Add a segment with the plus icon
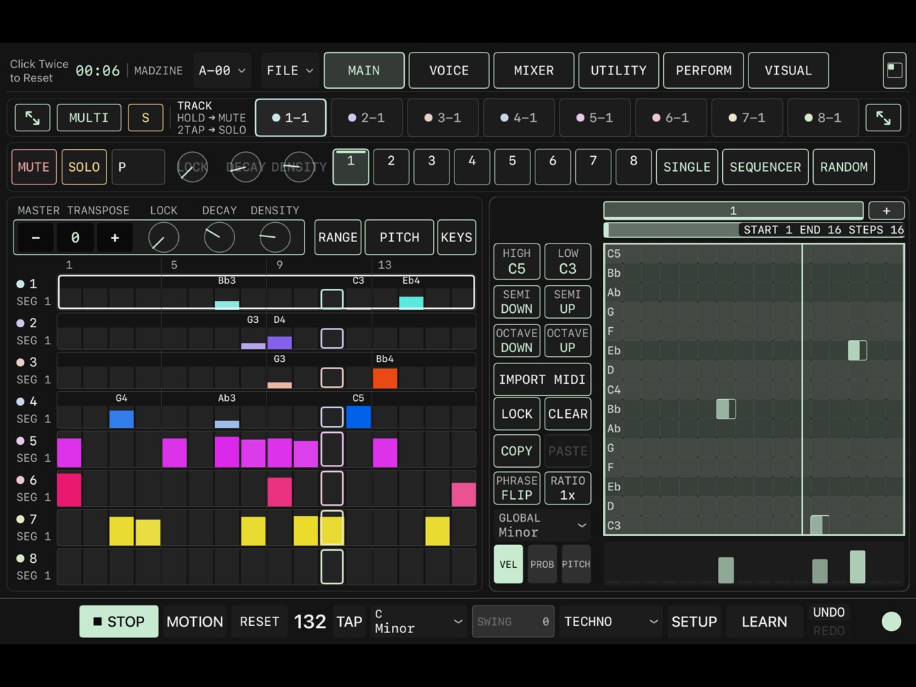The width and height of the screenshot is (916, 687). (x=886, y=211)
